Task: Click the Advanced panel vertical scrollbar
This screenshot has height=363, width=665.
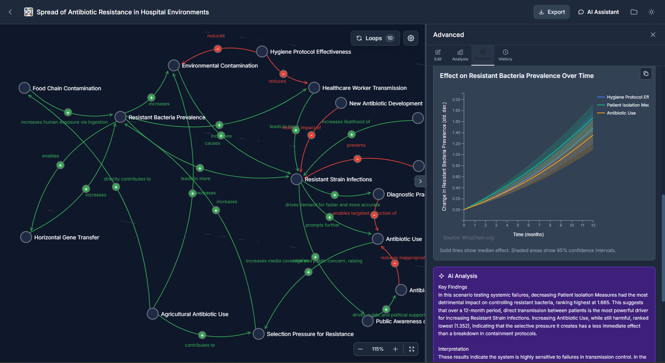Action: click(663, 248)
